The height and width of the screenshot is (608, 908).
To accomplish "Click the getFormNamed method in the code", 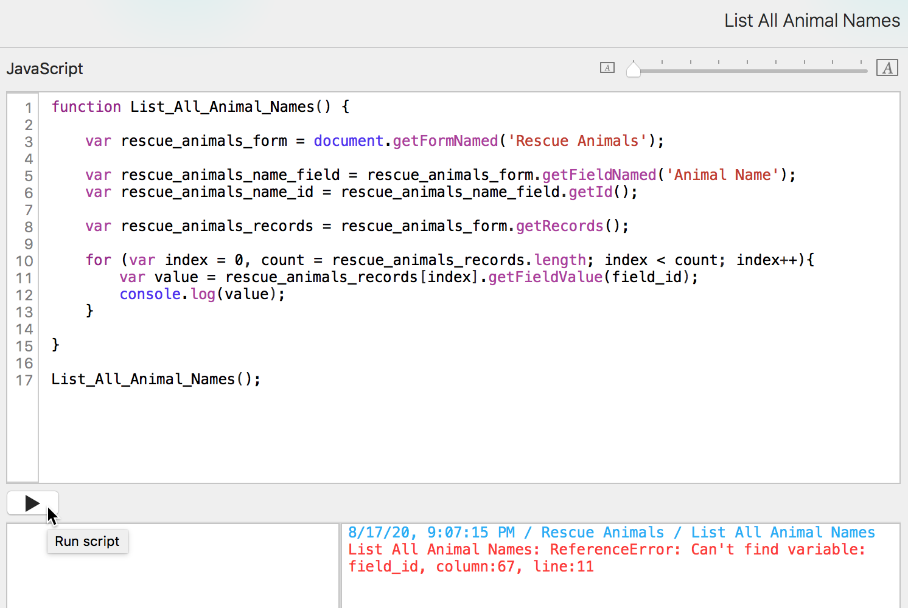I will tap(445, 141).
